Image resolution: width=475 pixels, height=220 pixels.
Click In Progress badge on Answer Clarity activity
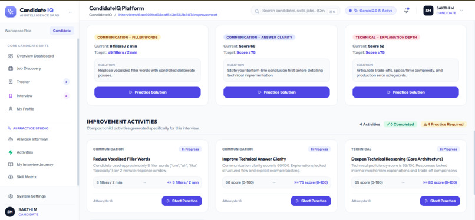click(x=319, y=149)
